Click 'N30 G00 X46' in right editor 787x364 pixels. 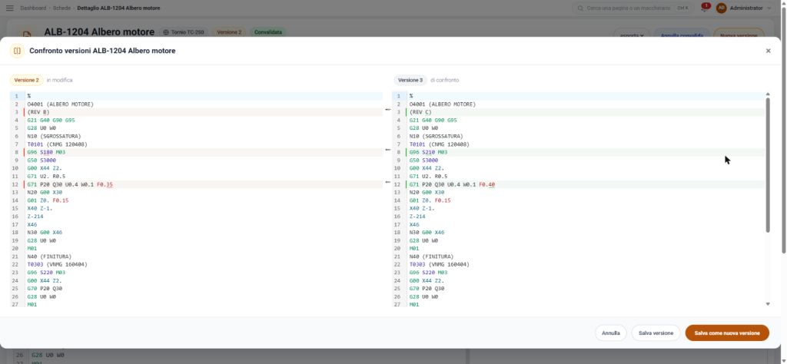(427, 233)
